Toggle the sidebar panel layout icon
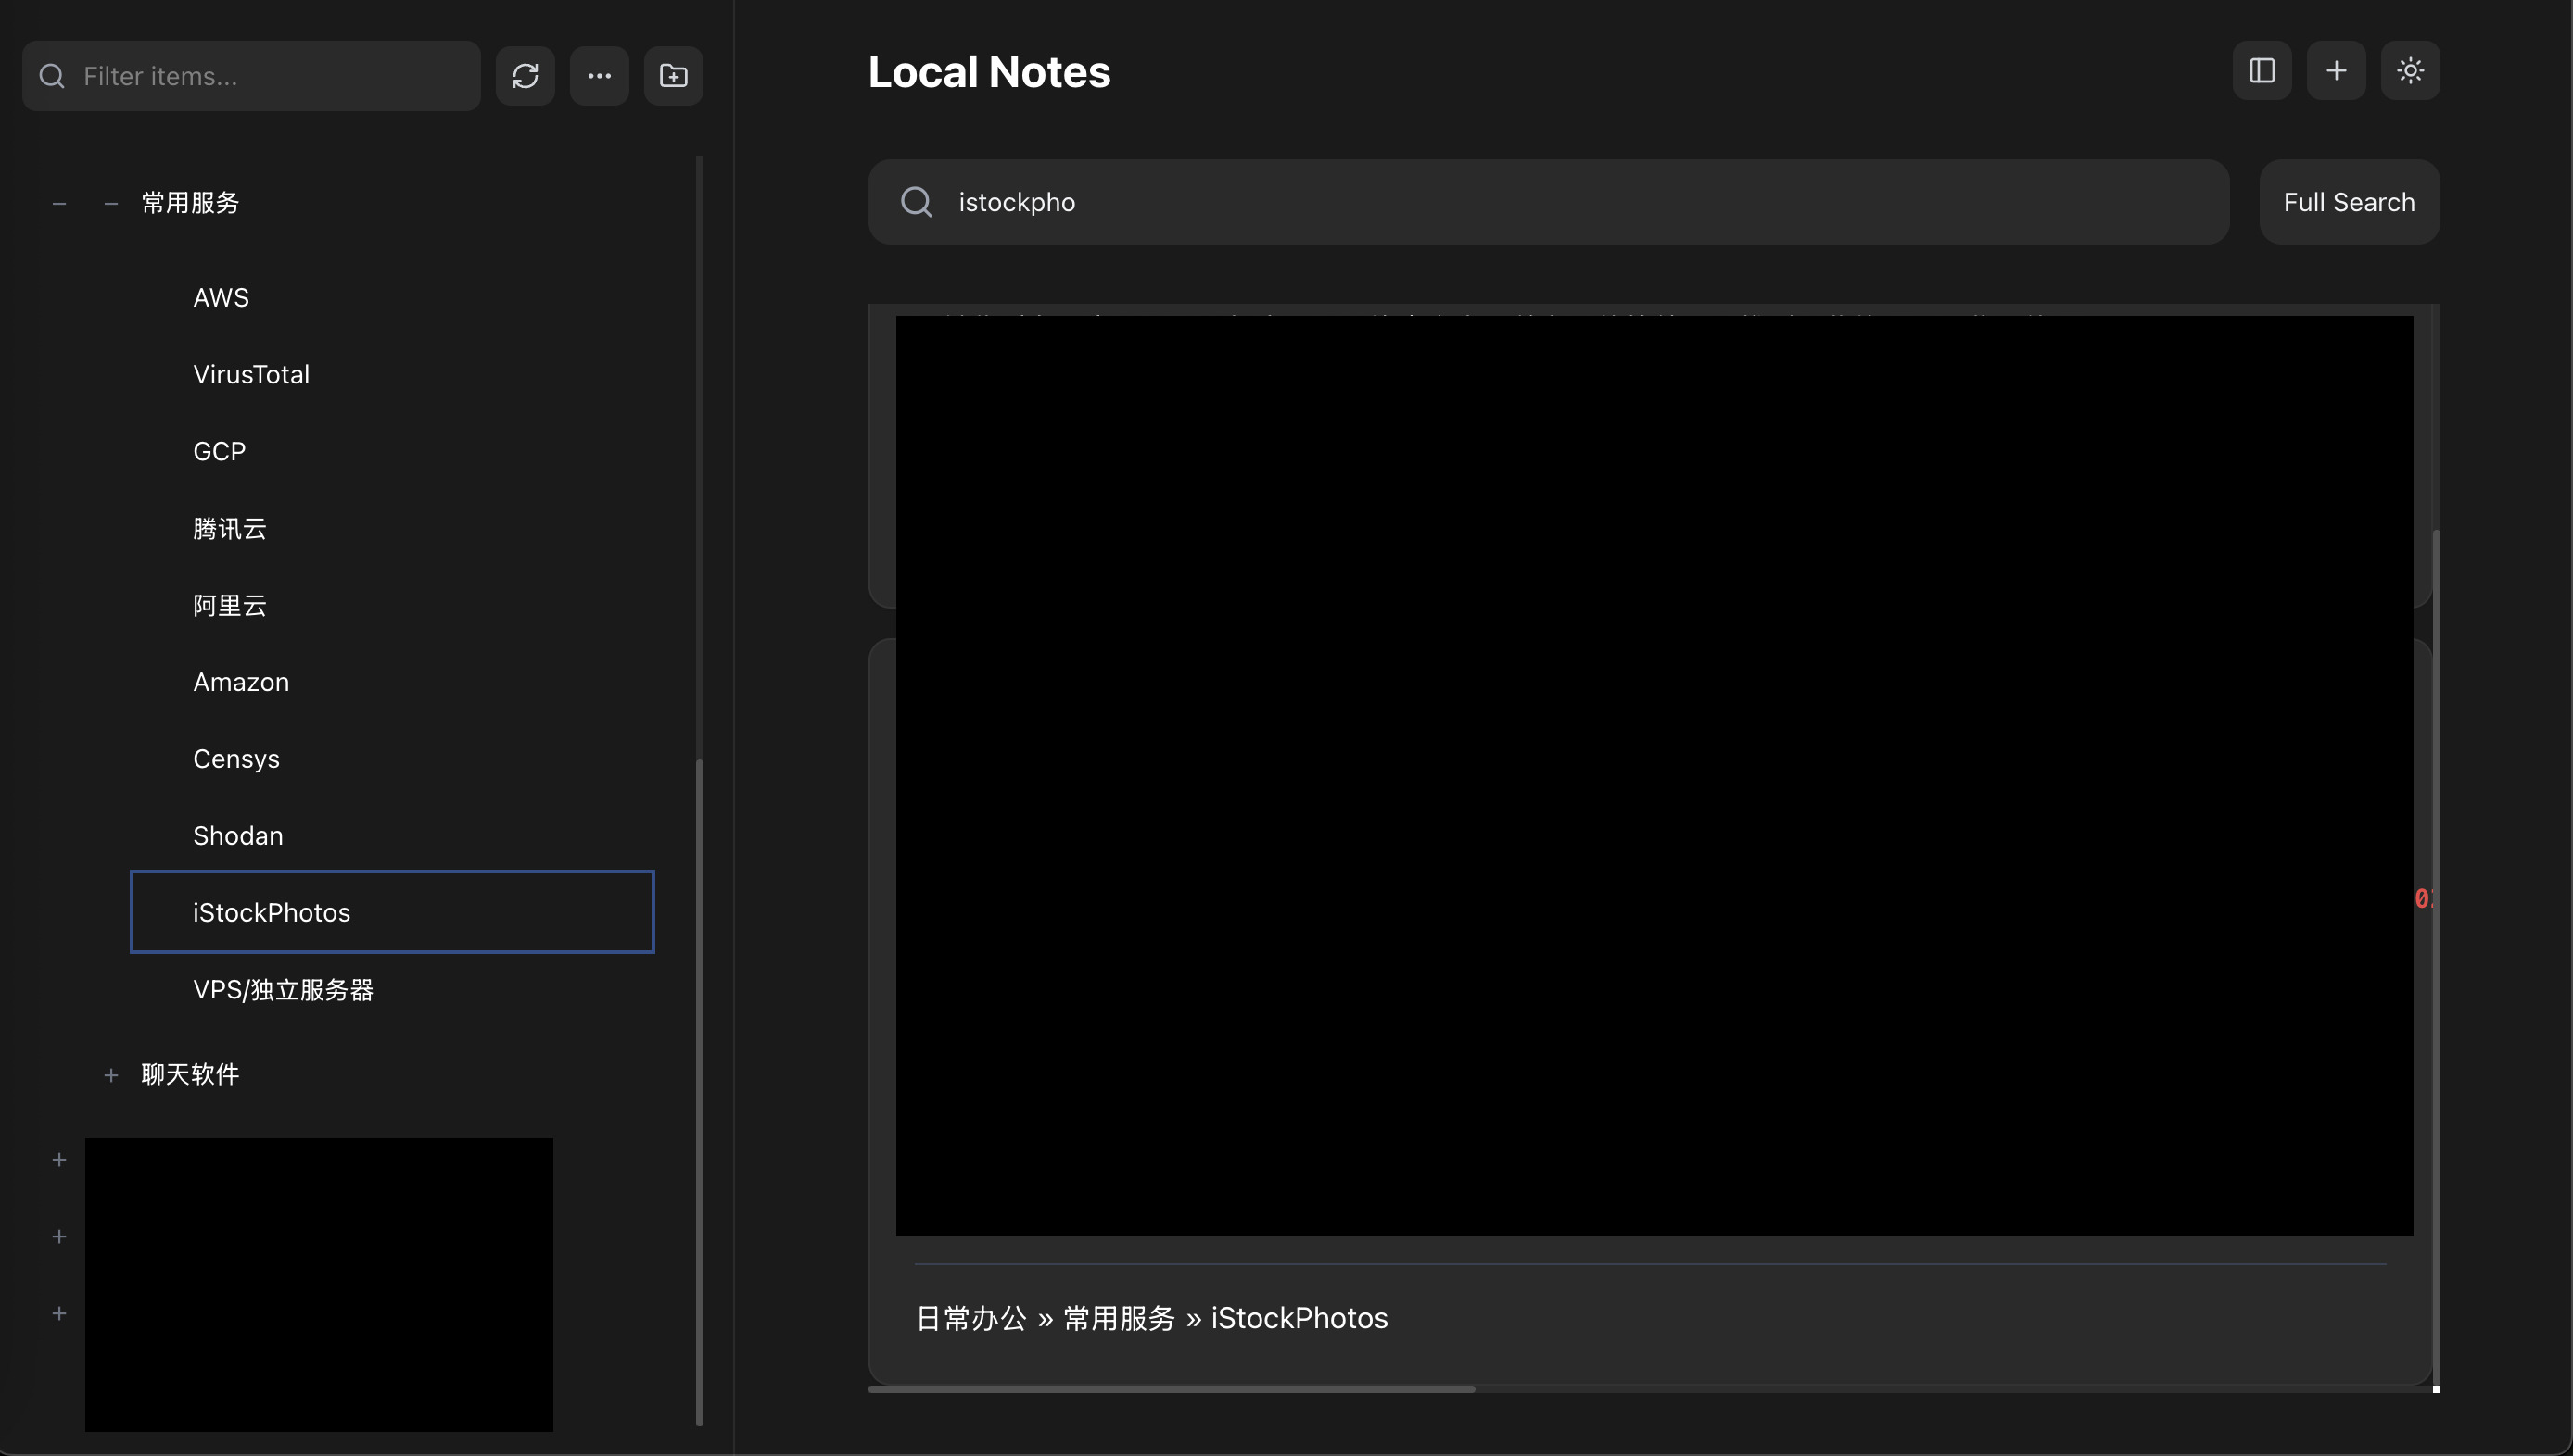The image size is (2573, 1456). pyautogui.click(x=2262, y=71)
